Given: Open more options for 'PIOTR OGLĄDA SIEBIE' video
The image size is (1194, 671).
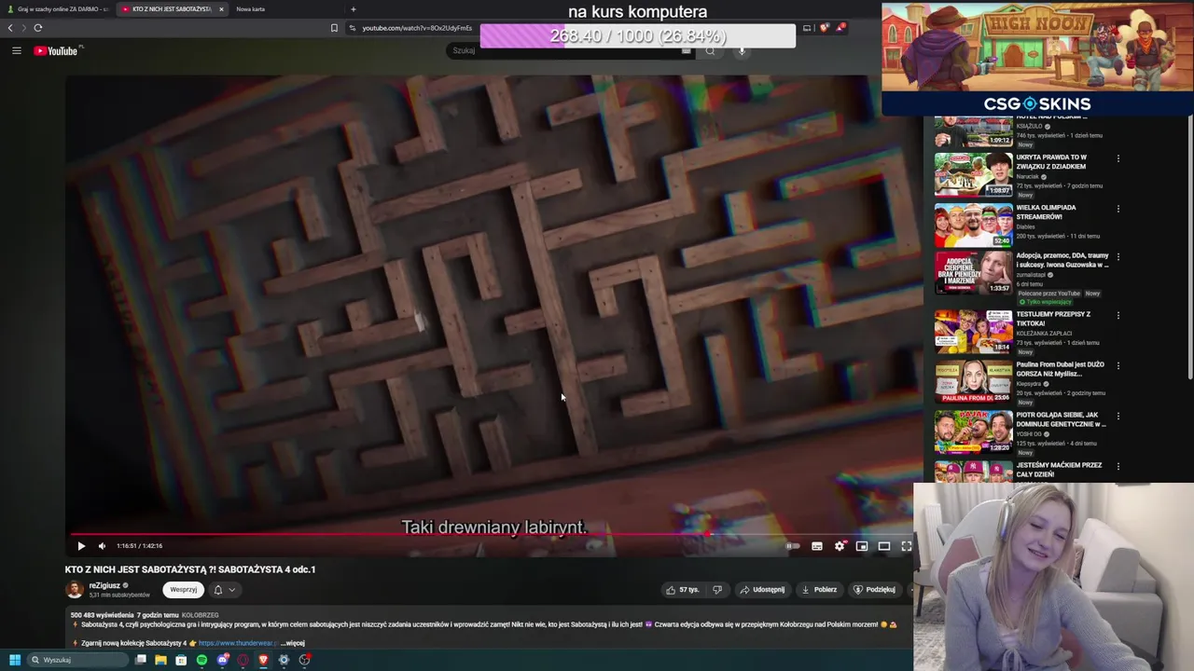Looking at the screenshot, I should (x=1118, y=416).
